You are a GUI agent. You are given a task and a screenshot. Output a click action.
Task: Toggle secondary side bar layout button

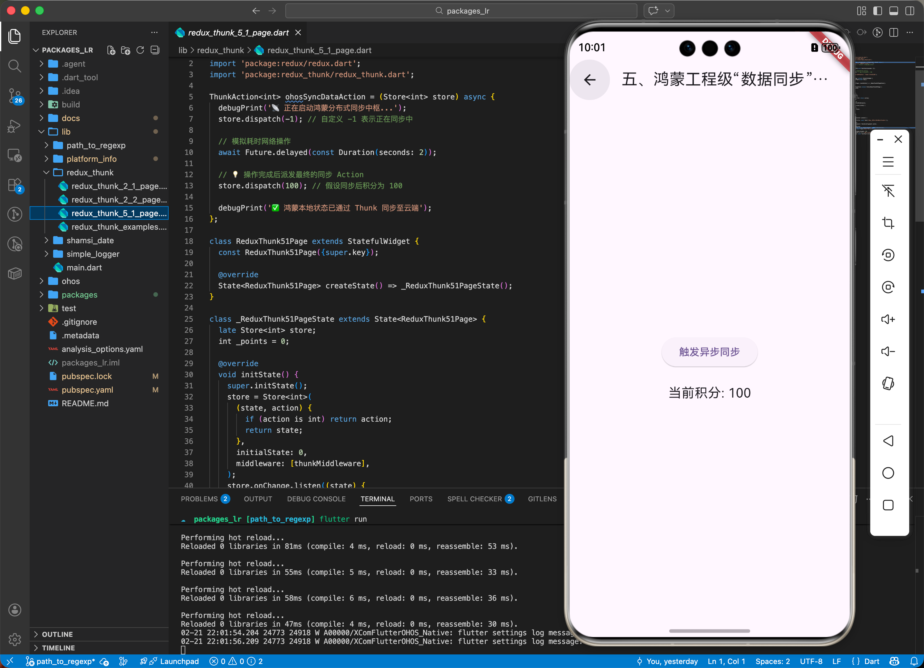point(909,10)
